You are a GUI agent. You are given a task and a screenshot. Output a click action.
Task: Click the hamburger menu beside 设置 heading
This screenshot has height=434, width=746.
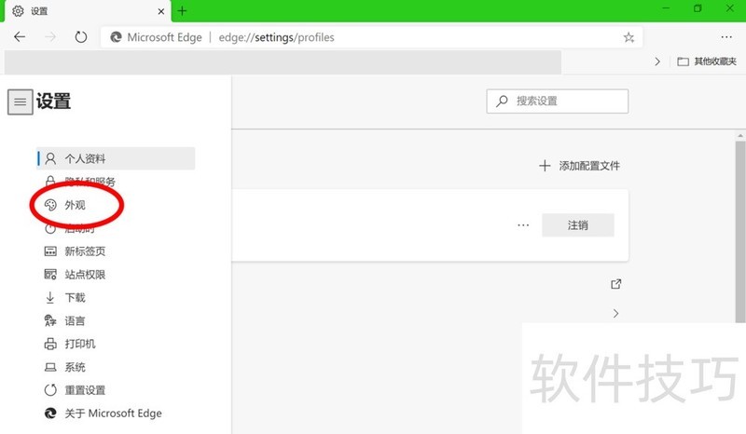(20, 102)
